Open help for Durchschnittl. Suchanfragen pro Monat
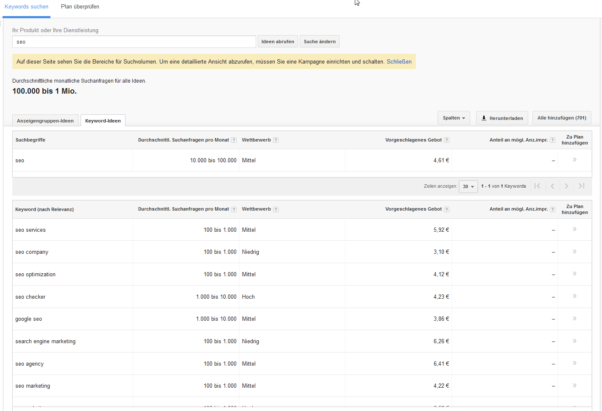Viewport: 602px width, 411px height. click(x=234, y=139)
